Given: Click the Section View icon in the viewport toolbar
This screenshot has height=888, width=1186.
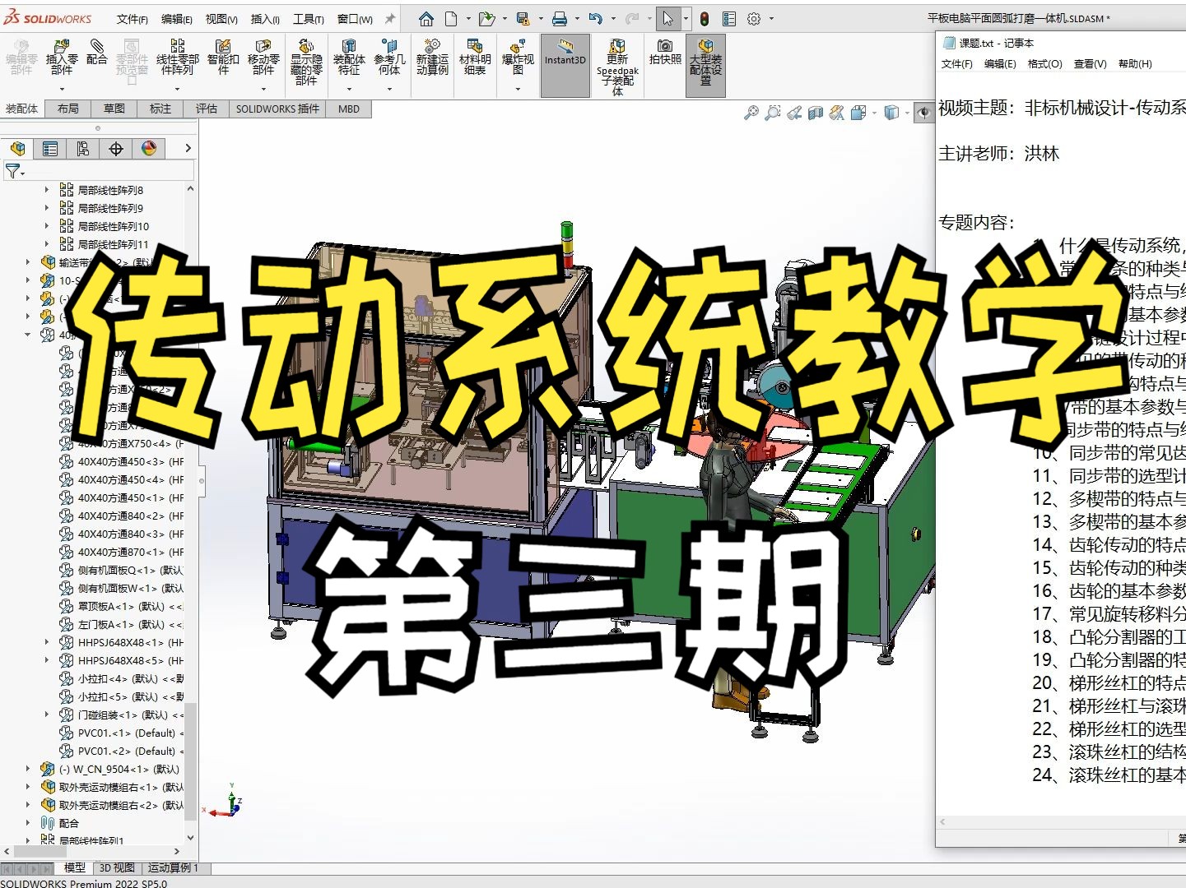Looking at the screenshot, I should coord(816,113).
